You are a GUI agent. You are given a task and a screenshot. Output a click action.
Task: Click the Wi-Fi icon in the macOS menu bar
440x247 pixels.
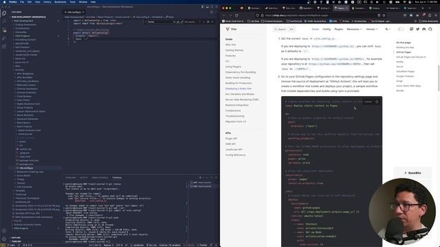[404, 2]
